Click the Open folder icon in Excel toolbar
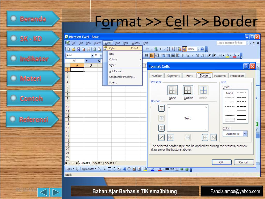265x199 pixels. (x=73, y=49)
